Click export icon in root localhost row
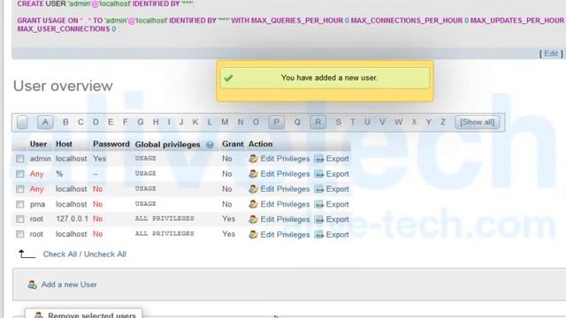The width and height of the screenshot is (566, 318). coord(318,234)
